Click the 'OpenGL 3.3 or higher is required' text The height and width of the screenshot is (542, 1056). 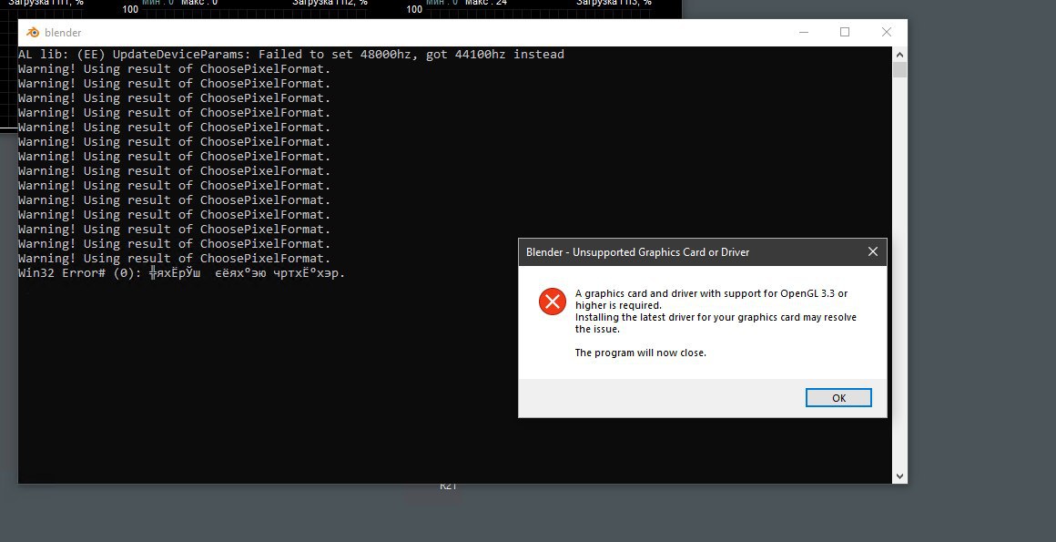[711, 300]
